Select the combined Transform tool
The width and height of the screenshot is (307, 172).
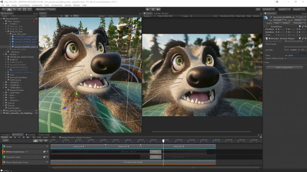point(30,9)
